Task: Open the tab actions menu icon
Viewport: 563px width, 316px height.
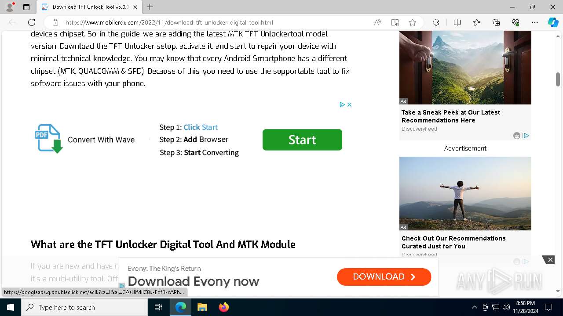Action: pos(26,7)
